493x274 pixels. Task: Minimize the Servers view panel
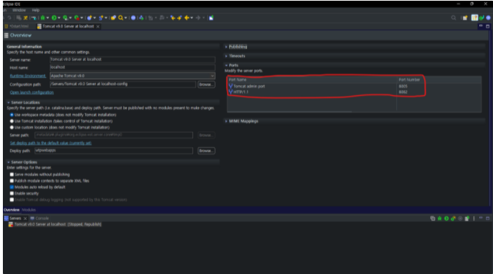[481, 218]
